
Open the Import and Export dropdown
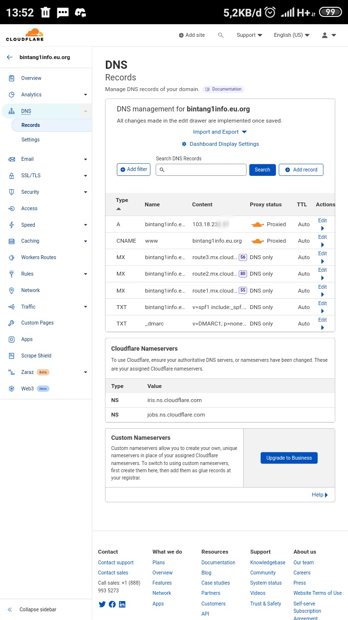[x=220, y=132]
